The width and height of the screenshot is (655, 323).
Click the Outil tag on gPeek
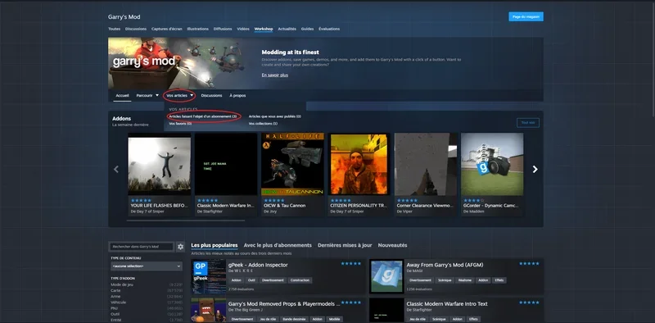pos(251,280)
